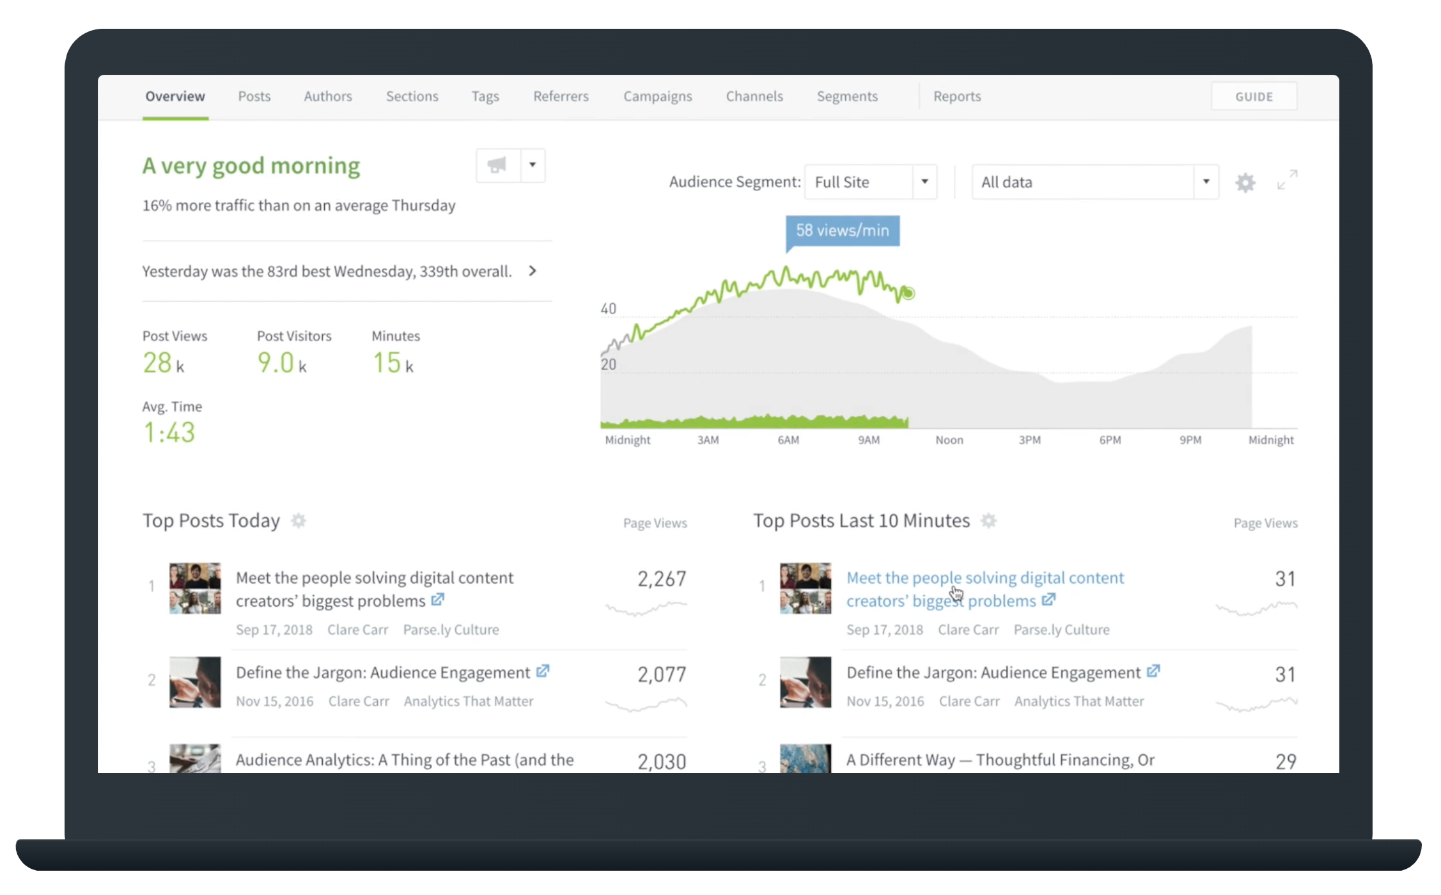Open external link icon for Define the Jargon post
The width and height of the screenshot is (1441, 895).
click(x=543, y=672)
